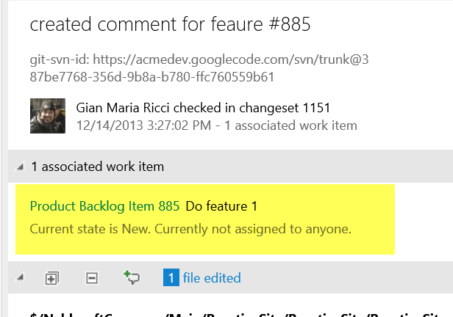Click the '1 associated work item' section header
The image size is (453, 317).
point(98,167)
